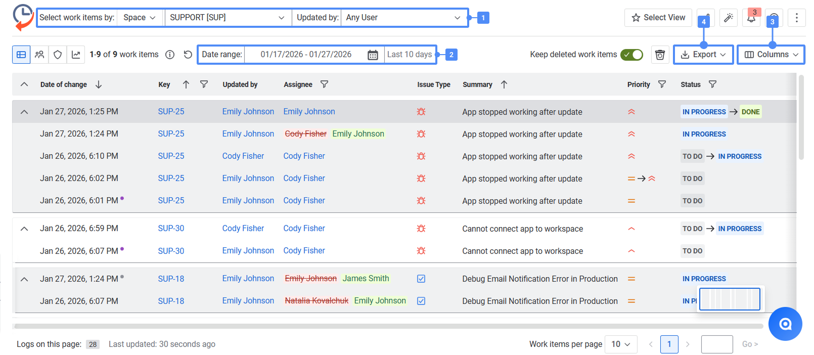Collapse the SUP-25 group
The image size is (814, 355).
[x=24, y=112]
